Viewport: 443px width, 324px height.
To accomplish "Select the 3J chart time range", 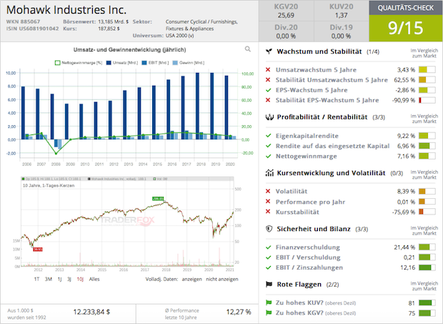I will [x=69, y=279].
